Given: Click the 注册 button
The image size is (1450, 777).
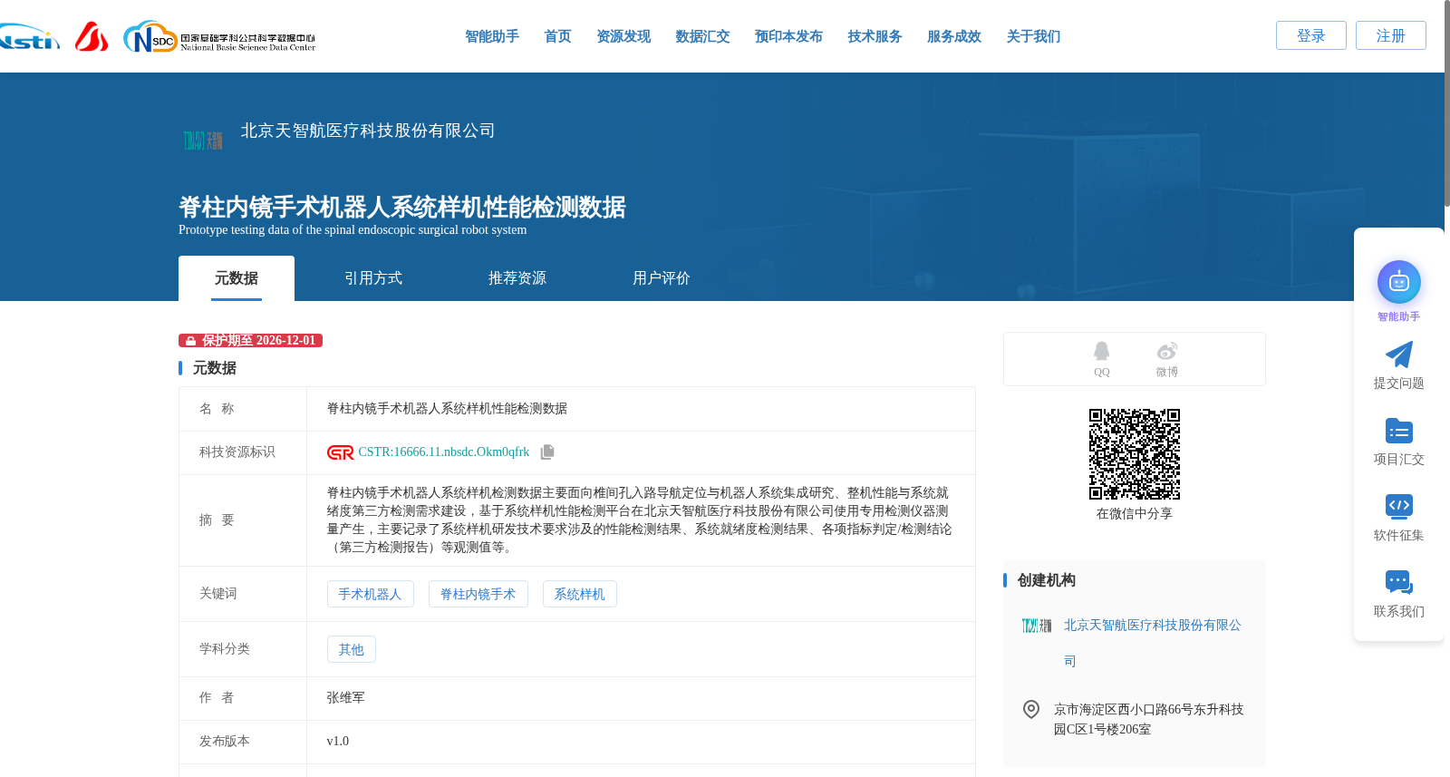Looking at the screenshot, I should [1391, 35].
